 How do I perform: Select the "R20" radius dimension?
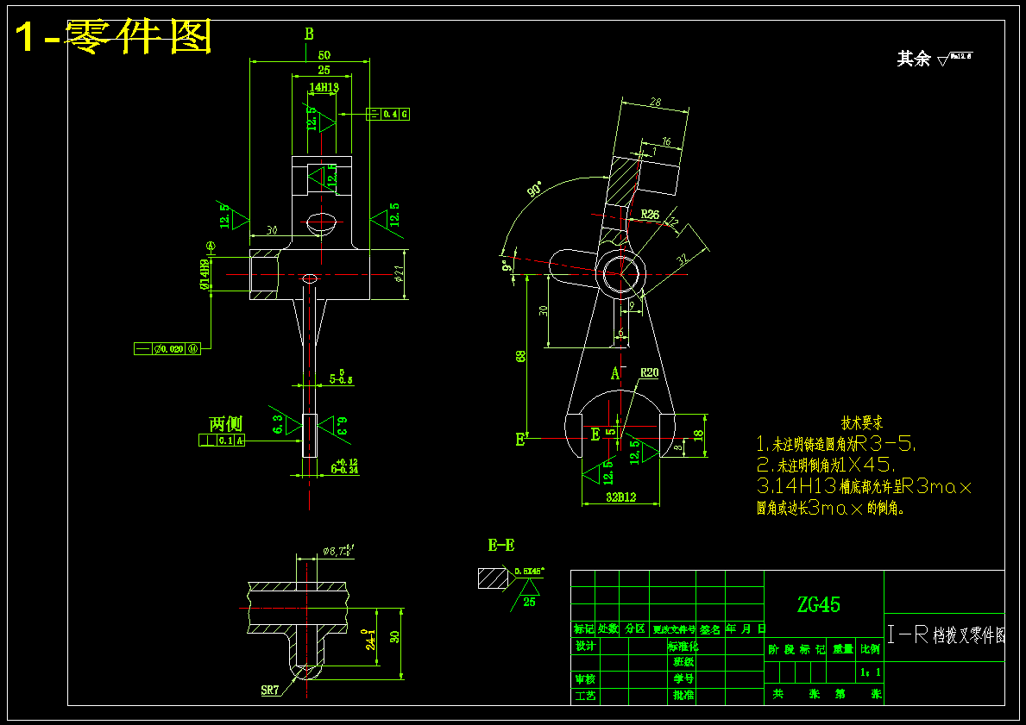(649, 372)
